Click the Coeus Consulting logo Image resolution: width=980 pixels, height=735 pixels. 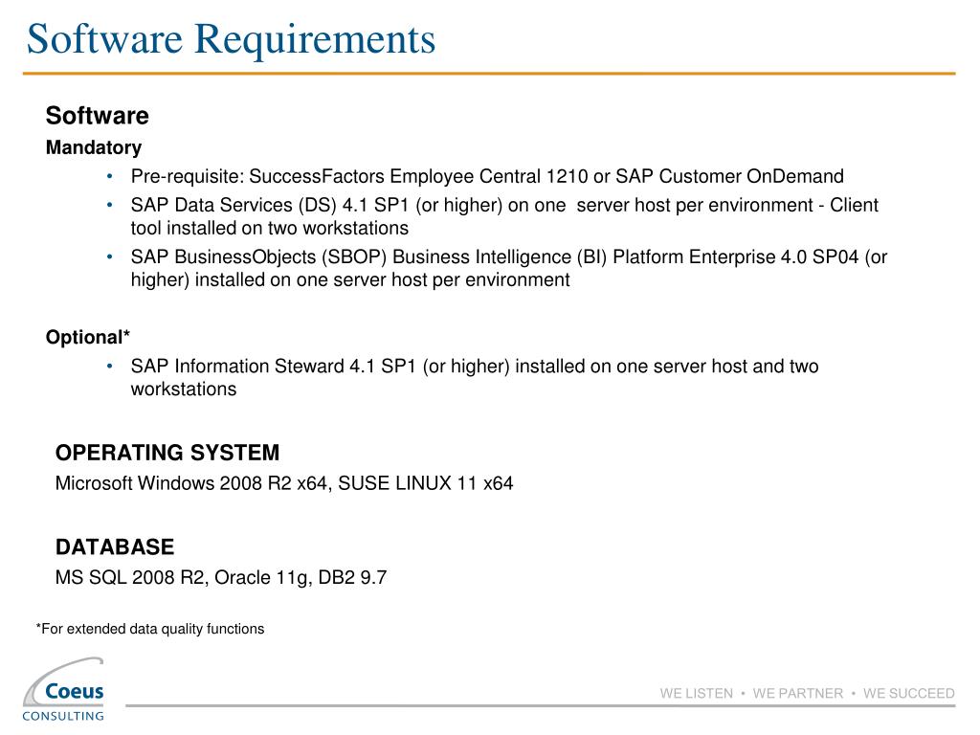pos(63,690)
